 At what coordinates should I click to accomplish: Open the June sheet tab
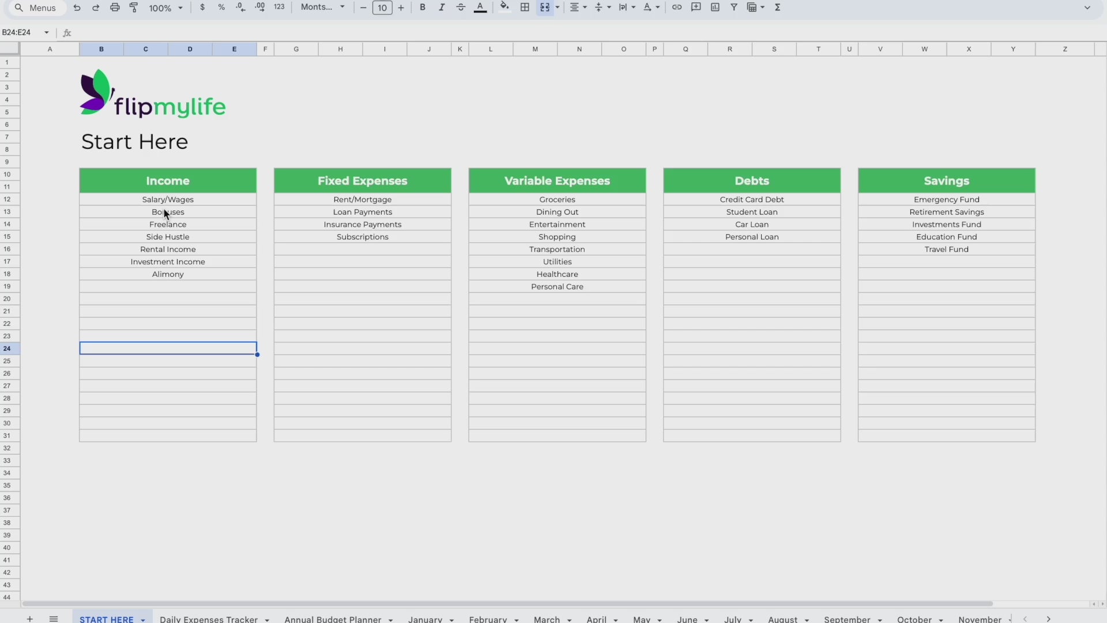[687, 619]
